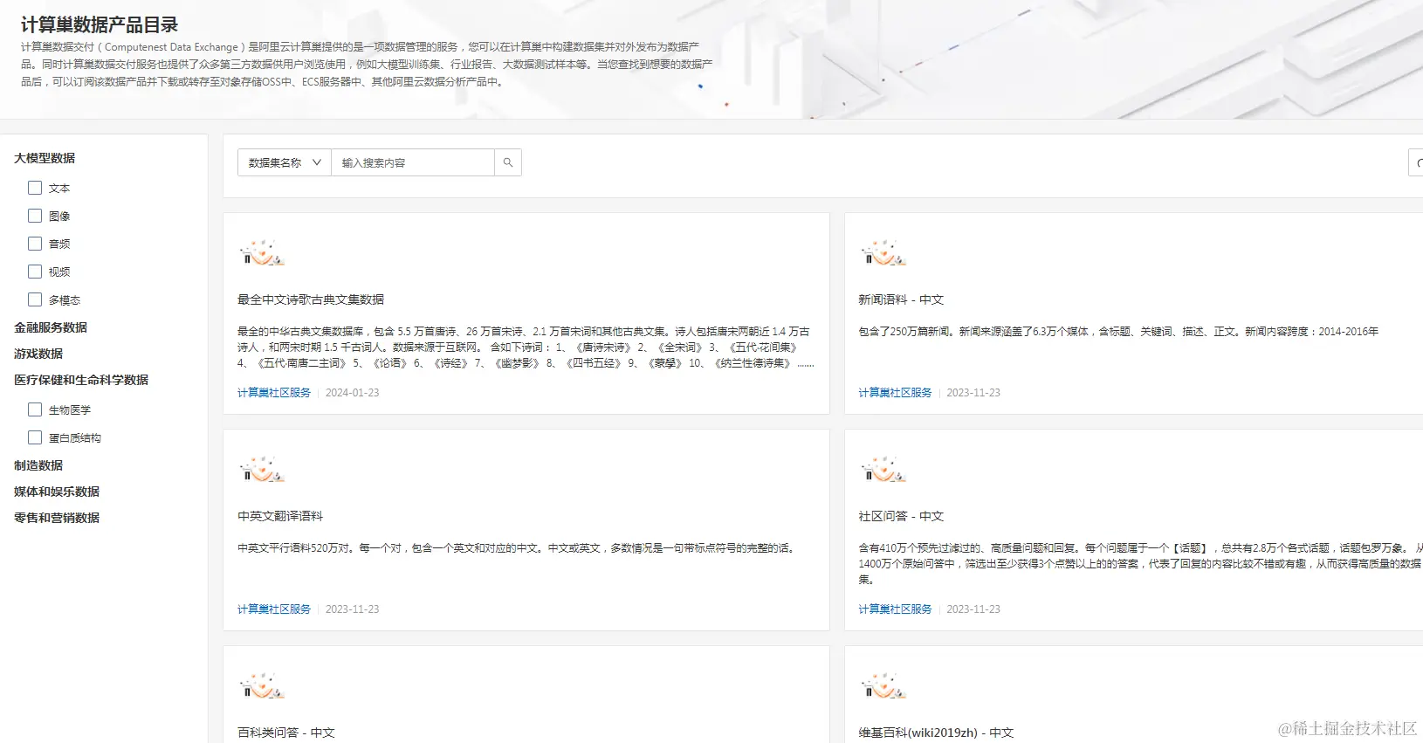Viewport: 1423px width, 743px height.
Task: Collapse the 医疗保健和生命科学数据 category
Action: (x=81, y=380)
